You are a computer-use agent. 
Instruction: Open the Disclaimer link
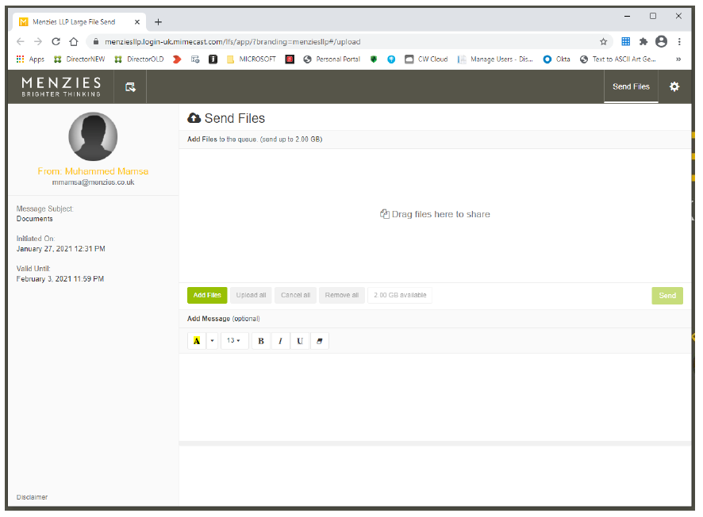pos(32,497)
